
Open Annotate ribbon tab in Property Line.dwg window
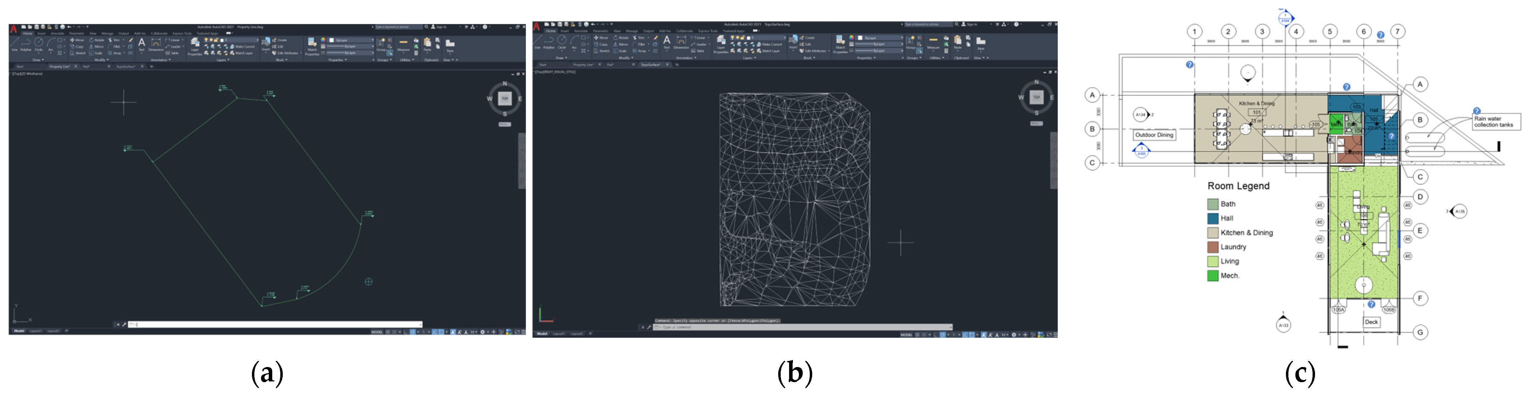57,33
